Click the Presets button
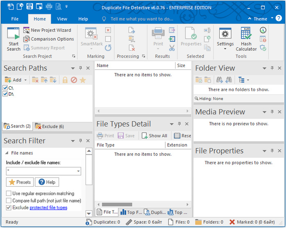 click(19, 182)
